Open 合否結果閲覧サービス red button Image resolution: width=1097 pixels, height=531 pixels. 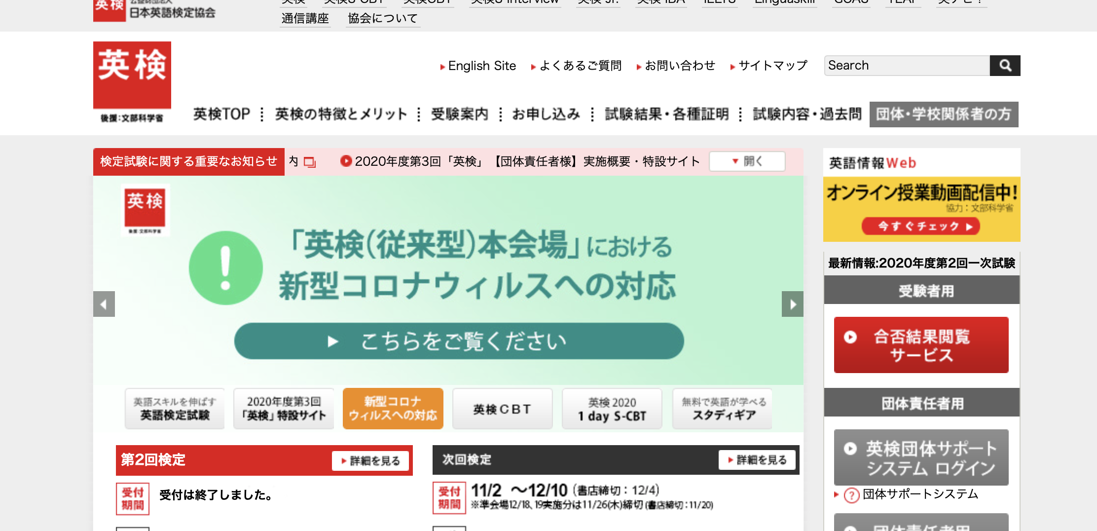921,345
